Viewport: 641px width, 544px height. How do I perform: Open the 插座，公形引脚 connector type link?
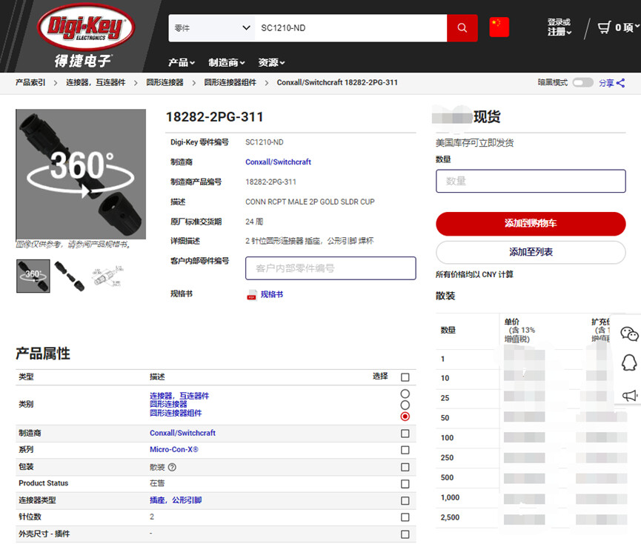[176, 500]
